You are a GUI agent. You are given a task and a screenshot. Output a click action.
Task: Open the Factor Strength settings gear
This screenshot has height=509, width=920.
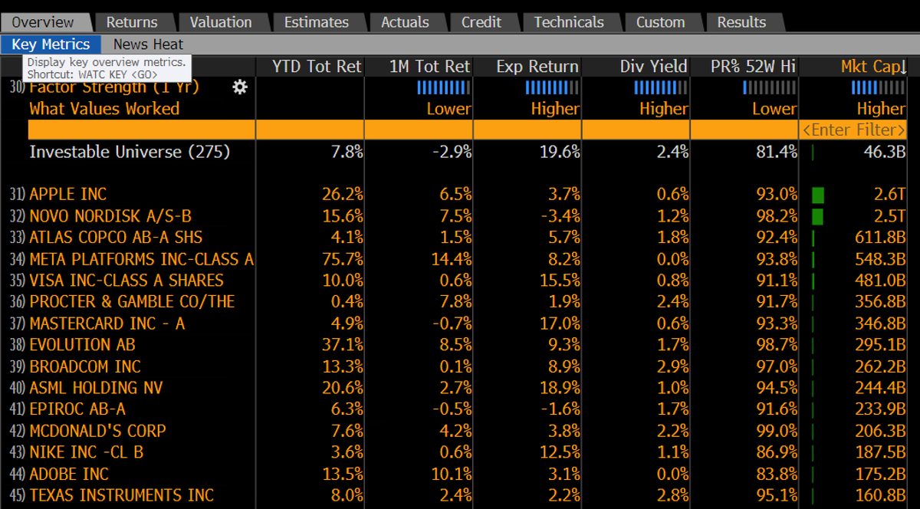240,87
